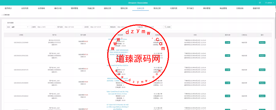Screen dimensions: 276x110
Task: Click the balance value 282.10
Action: 86,69
